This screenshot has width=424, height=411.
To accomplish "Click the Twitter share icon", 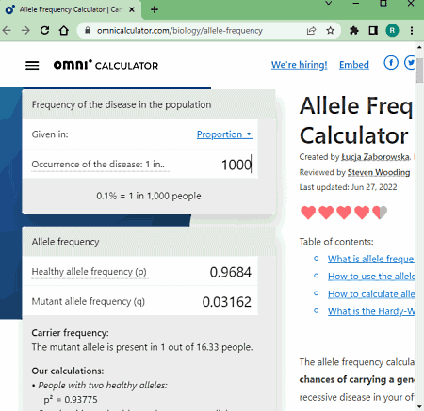I will tap(410, 63).
